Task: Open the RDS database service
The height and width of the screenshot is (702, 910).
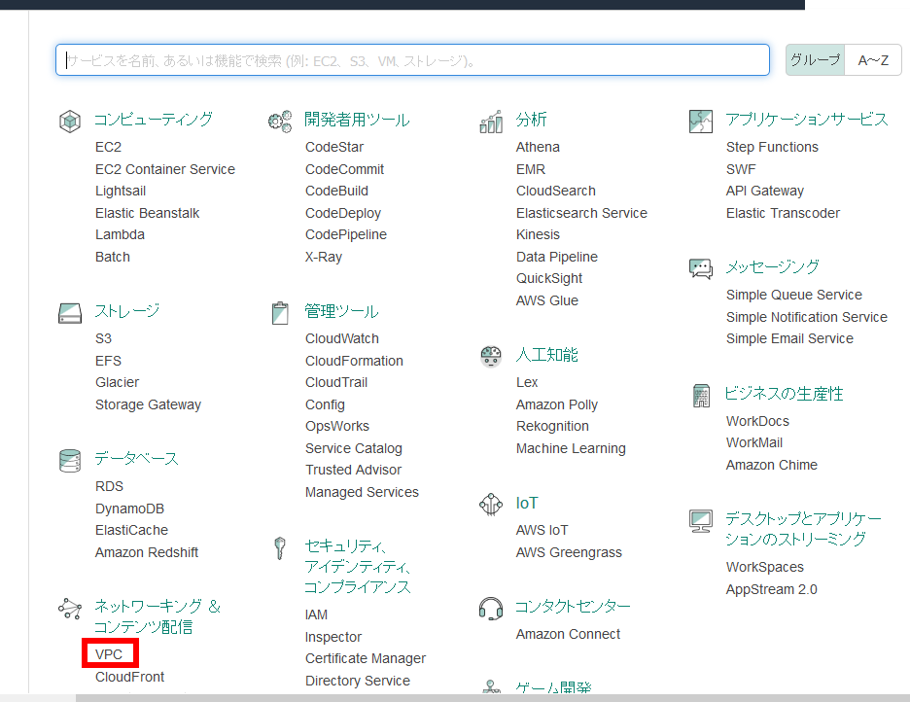Action: click(x=109, y=486)
